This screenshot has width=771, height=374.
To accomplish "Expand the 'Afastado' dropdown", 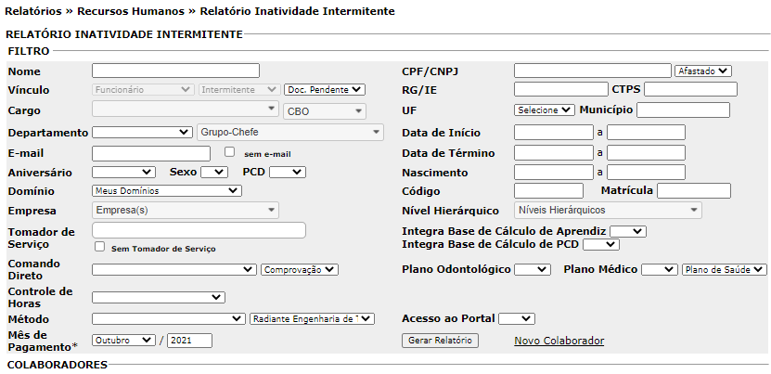I will (703, 71).
